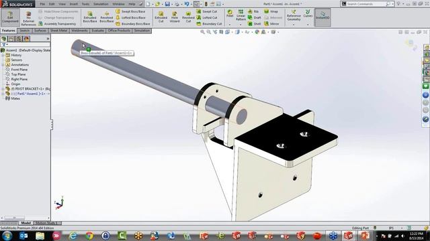The width and height of the screenshot is (430, 241).
Task: Toggle Assembly Transparency
Action: [x=57, y=24]
